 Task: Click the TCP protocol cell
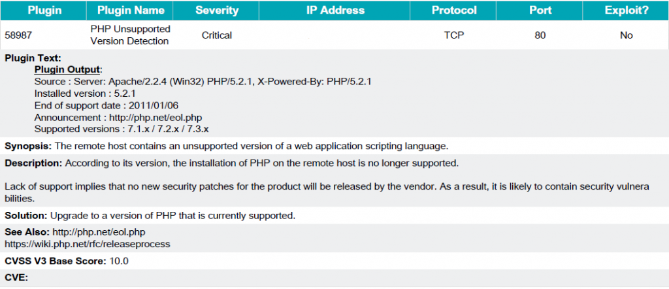point(453,35)
